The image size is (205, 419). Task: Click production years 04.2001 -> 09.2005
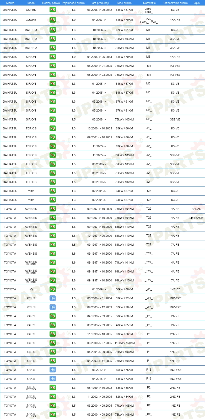[x=100, y=352]
